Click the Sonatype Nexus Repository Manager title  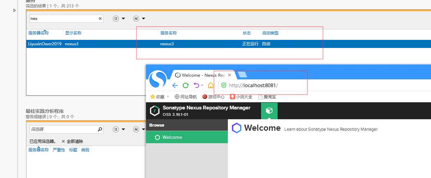tap(207, 108)
